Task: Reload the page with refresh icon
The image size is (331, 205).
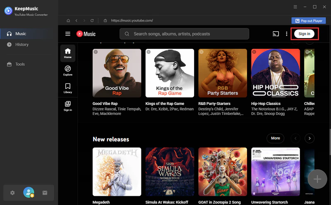Action: click(x=92, y=20)
